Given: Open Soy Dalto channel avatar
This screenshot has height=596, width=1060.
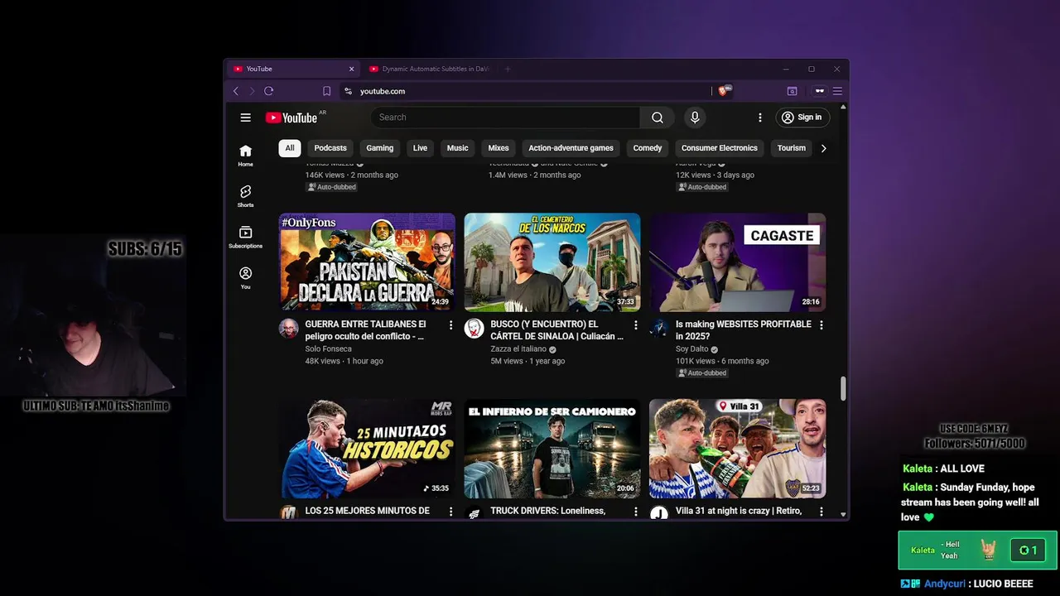Looking at the screenshot, I should [659, 329].
